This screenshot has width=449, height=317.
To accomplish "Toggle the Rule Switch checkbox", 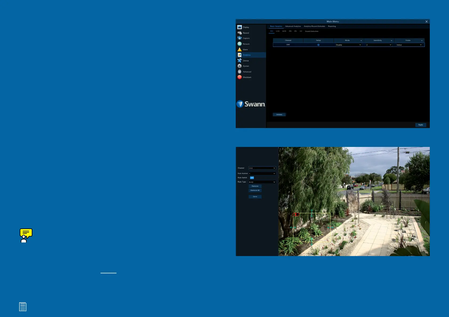I will click(252, 178).
